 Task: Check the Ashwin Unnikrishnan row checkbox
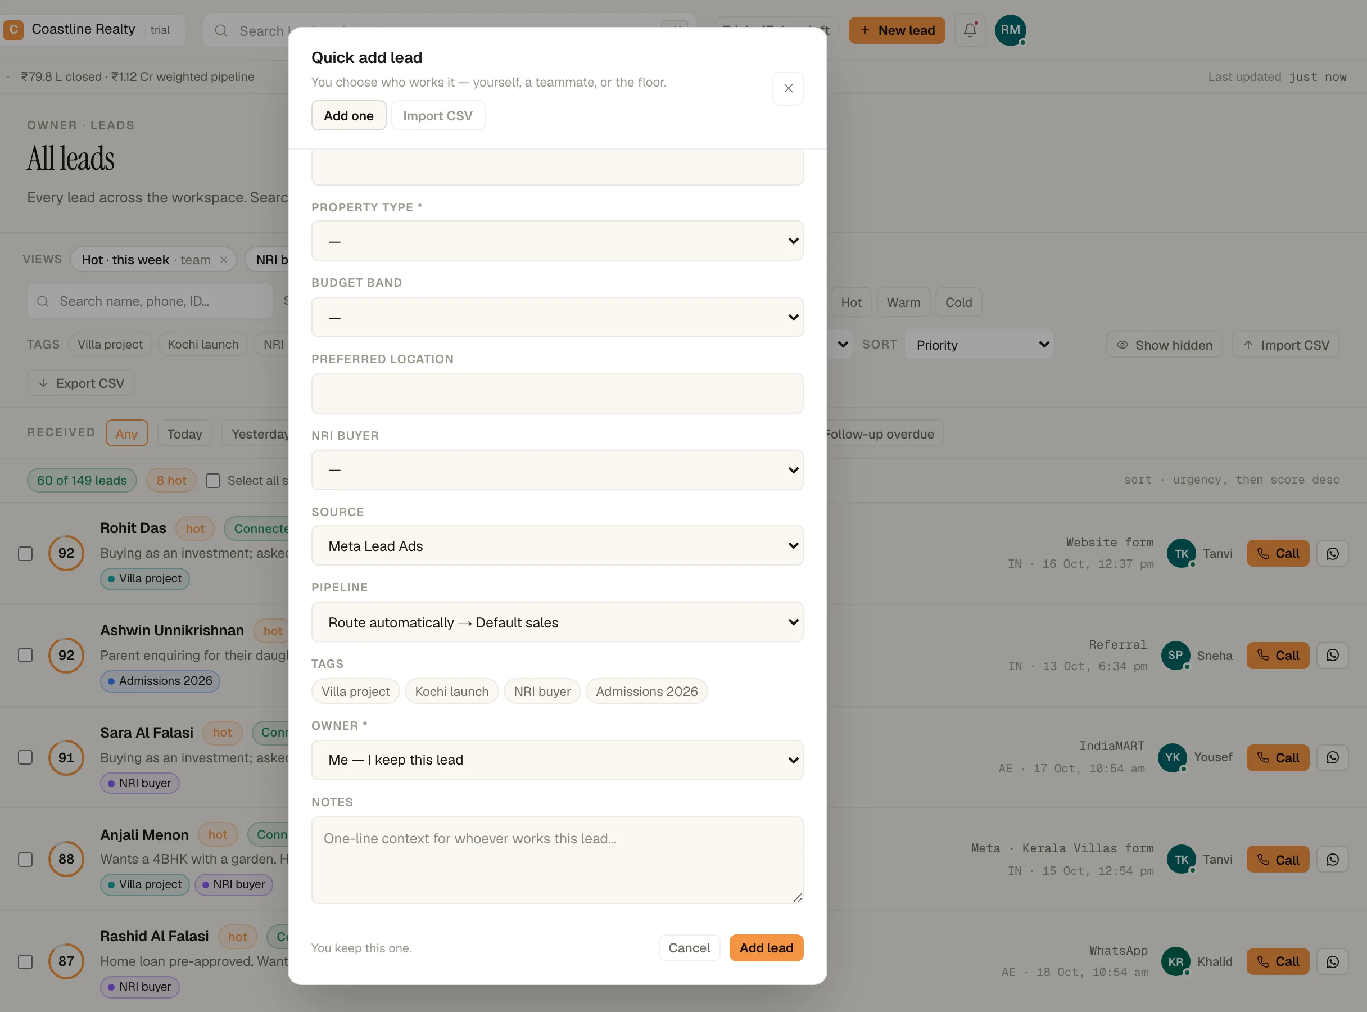click(x=25, y=656)
